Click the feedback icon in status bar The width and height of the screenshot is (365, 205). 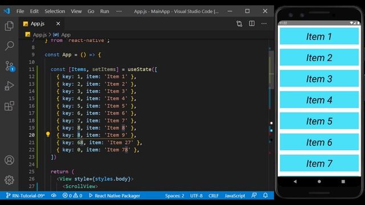point(254,195)
